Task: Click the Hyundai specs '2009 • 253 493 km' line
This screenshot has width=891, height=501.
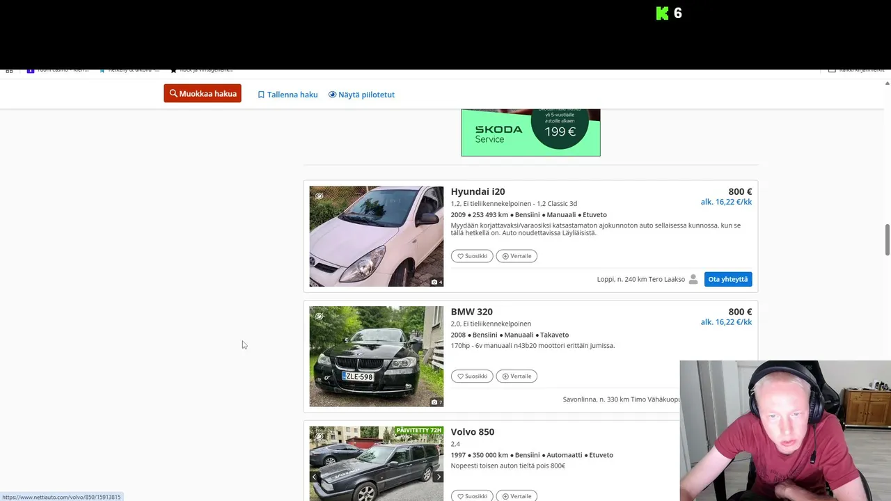Action: [x=529, y=215]
